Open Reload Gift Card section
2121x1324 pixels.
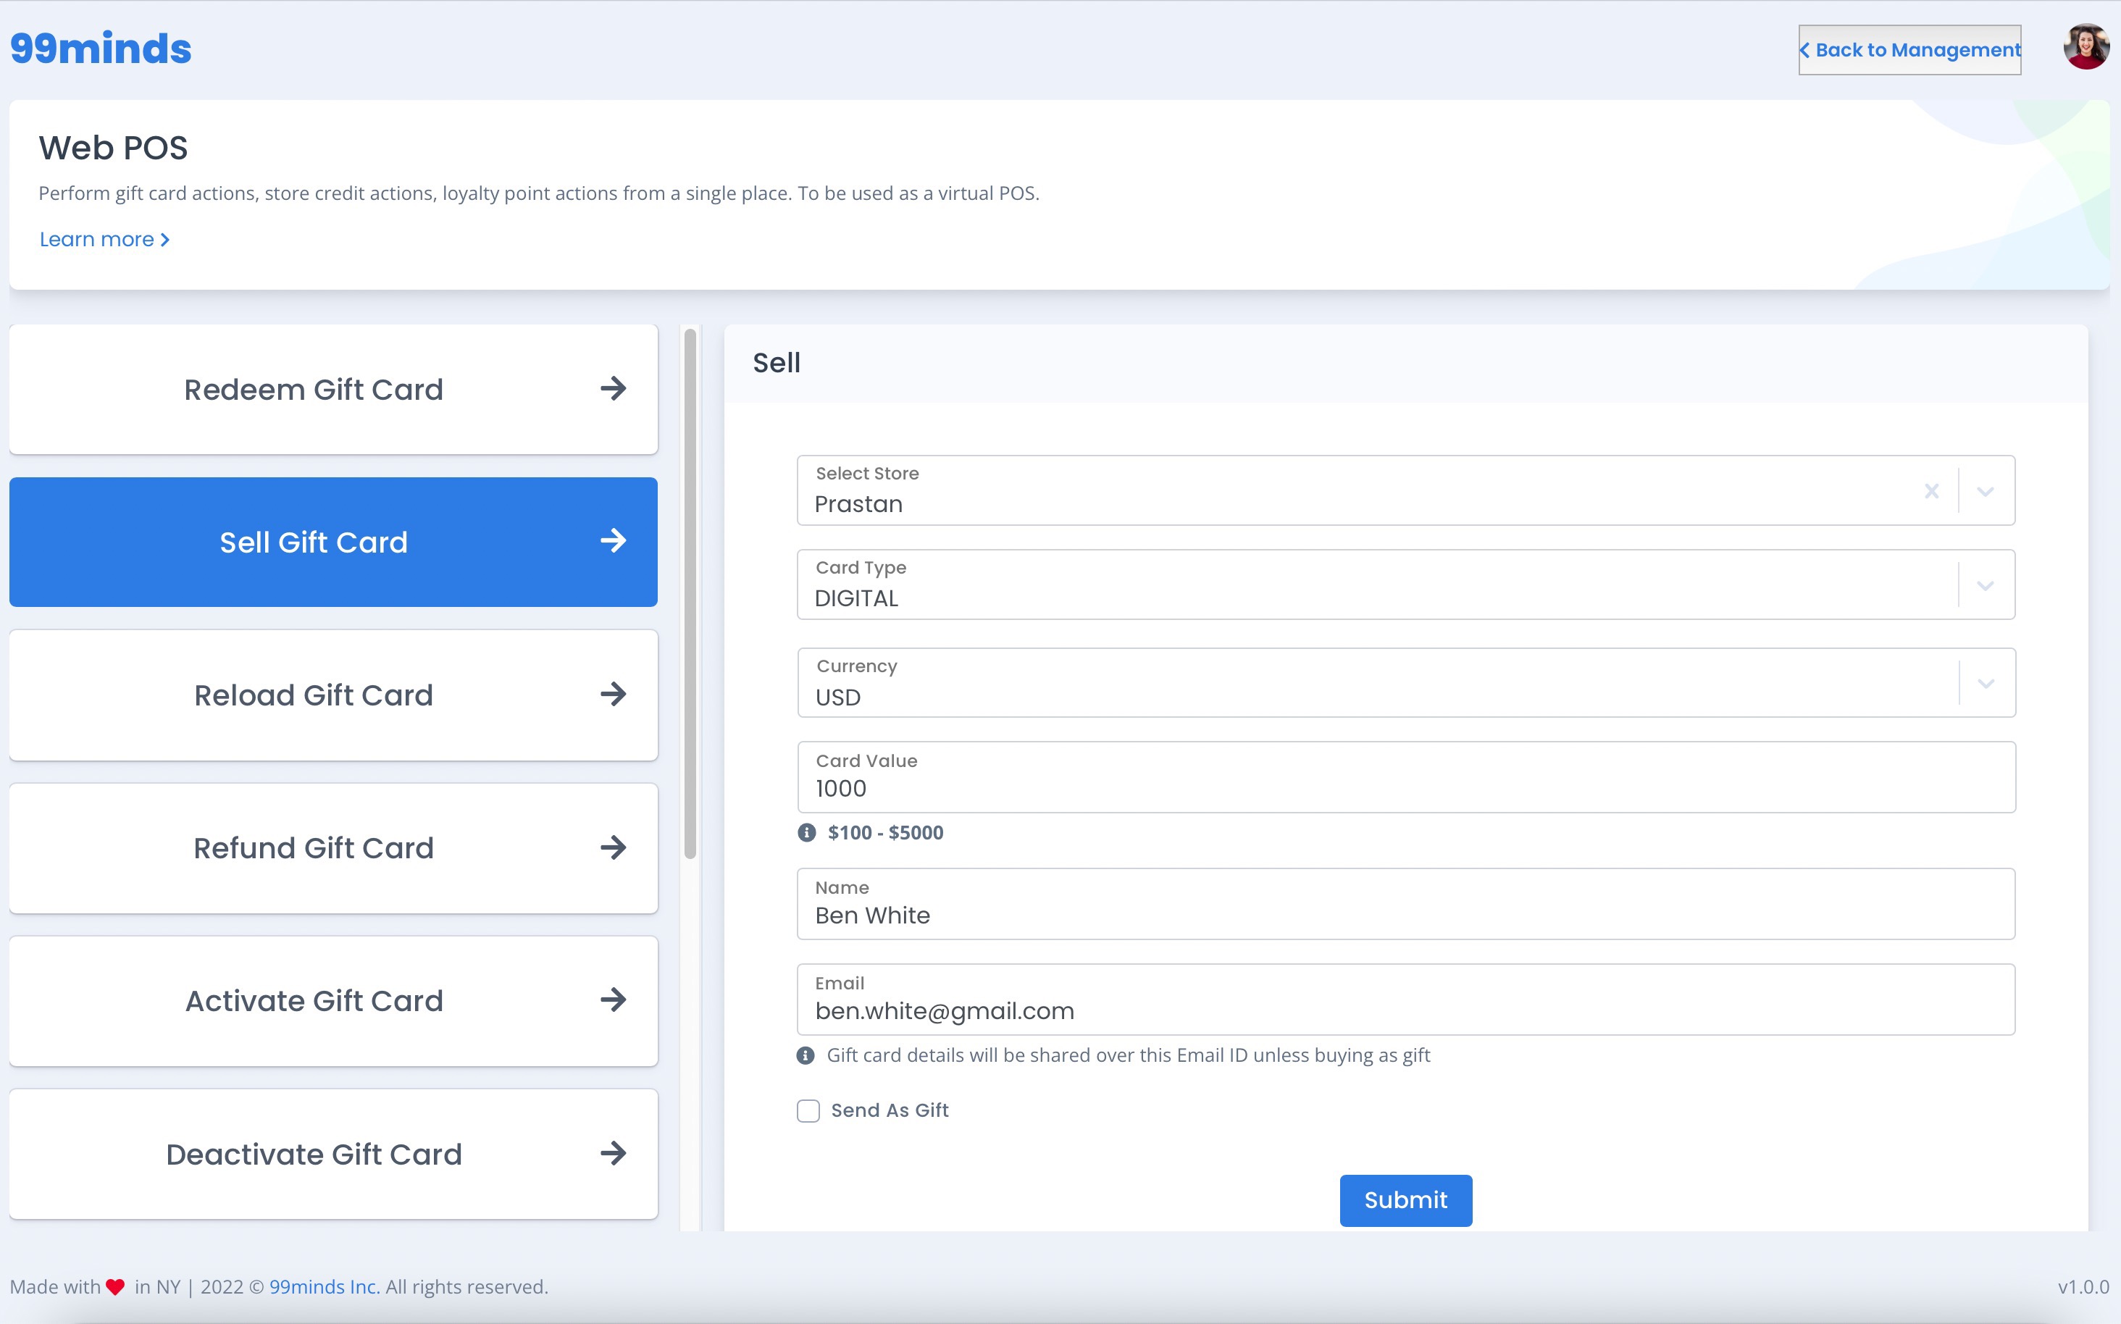pyautogui.click(x=334, y=695)
